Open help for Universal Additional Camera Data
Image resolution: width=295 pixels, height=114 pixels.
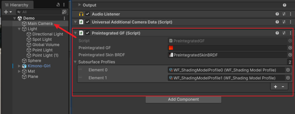[x=277, y=22]
